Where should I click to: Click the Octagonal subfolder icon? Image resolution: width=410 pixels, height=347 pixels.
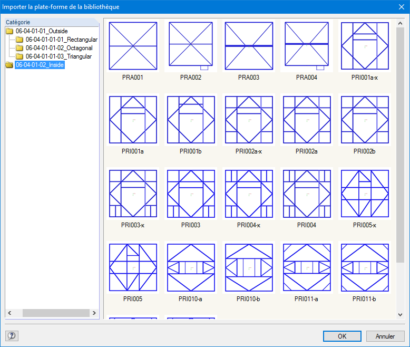19,48
